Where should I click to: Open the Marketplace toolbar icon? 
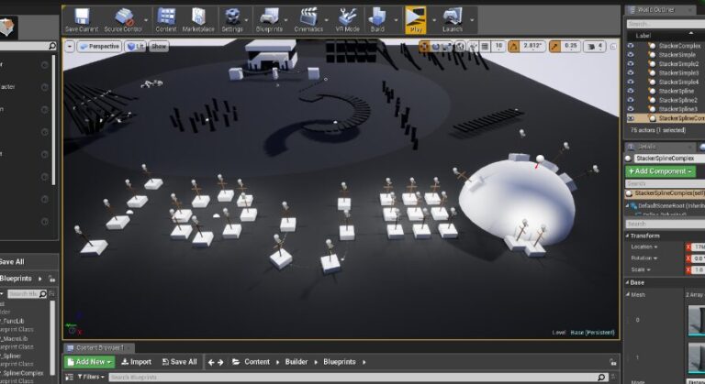point(198,21)
